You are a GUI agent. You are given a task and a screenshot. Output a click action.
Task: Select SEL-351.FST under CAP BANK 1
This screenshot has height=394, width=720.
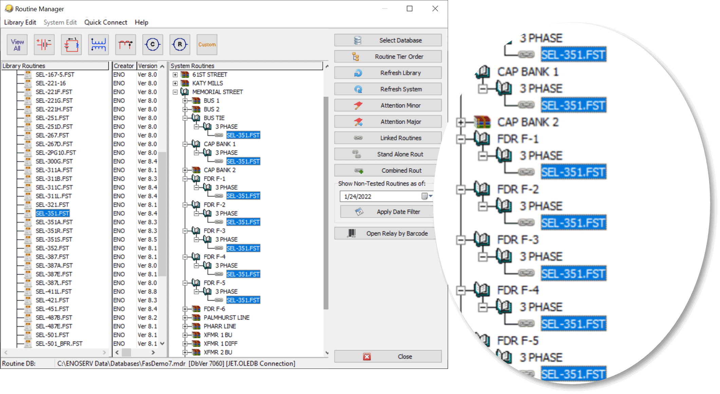[243, 161]
